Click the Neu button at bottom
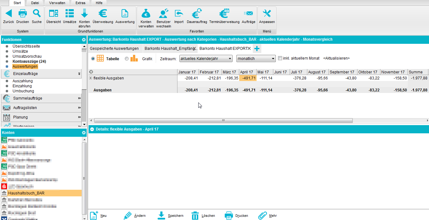The height and width of the screenshot is (220, 429). 98,216
